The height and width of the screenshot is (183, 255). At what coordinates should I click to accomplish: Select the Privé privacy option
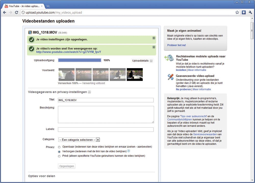coord(59,156)
